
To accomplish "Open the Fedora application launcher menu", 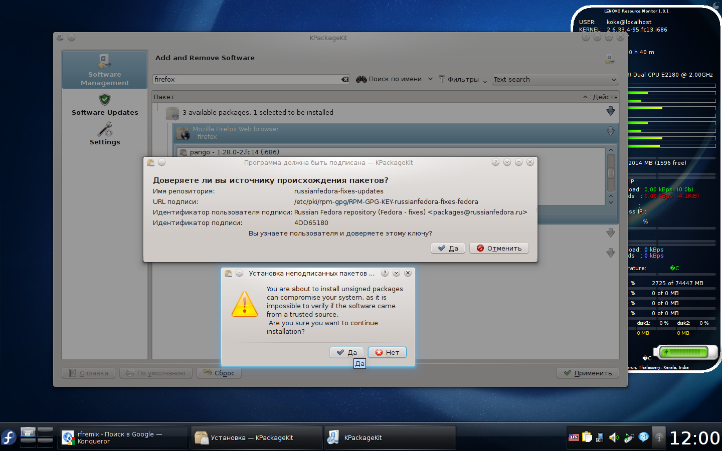I will click(9, 437).
